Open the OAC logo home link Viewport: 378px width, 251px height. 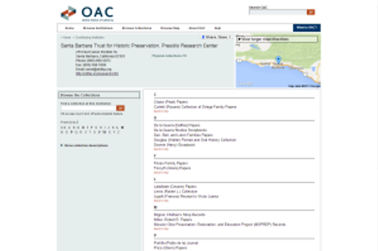coord(87,13)
